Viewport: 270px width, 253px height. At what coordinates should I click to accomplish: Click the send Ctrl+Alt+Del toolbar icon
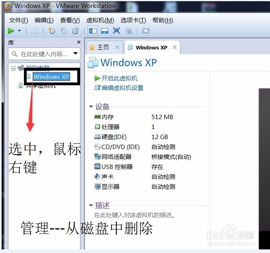point(35,31)
